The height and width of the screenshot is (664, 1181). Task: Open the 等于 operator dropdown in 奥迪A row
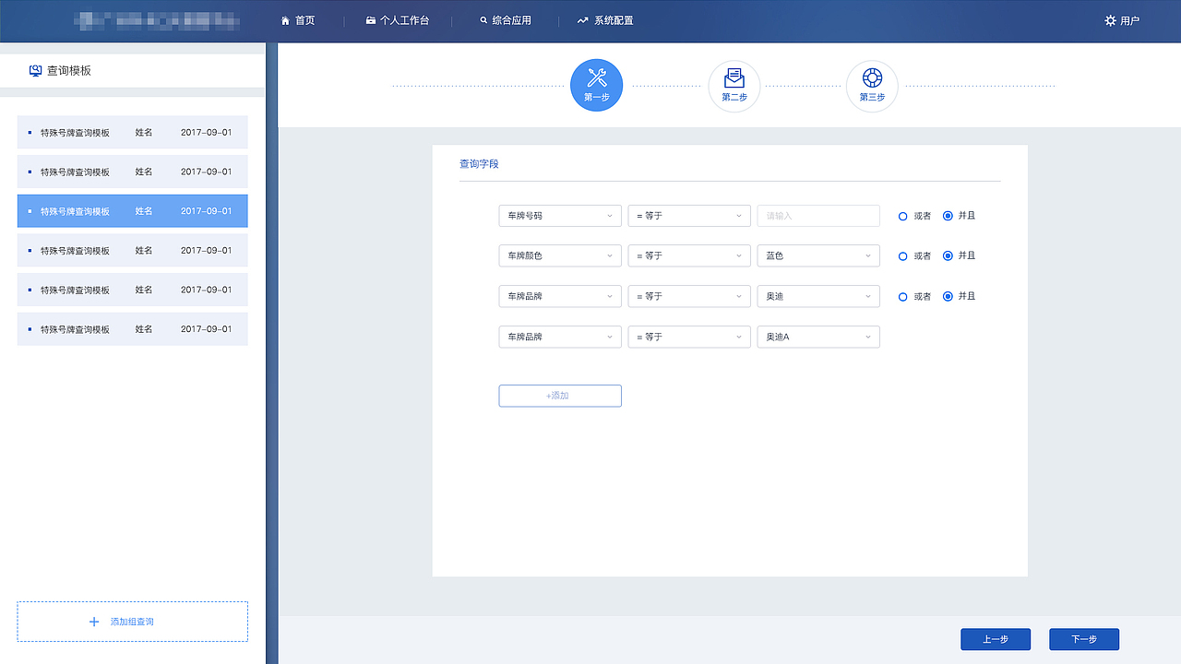pyautogui.click(x=689, y=337)
